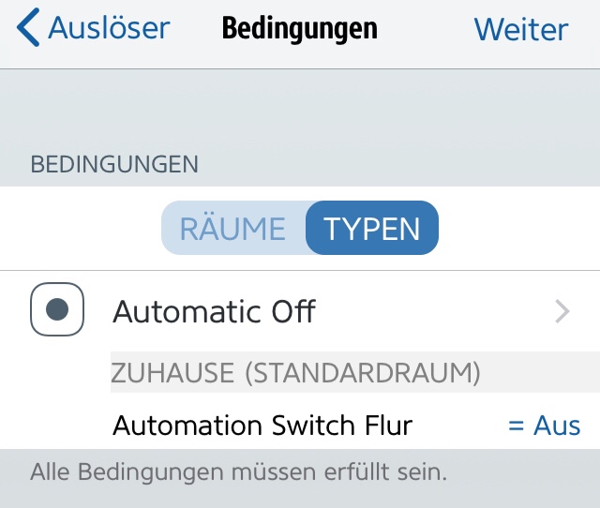Click the word Flur in the condition row
600x508 pixels.
point(387,426)
